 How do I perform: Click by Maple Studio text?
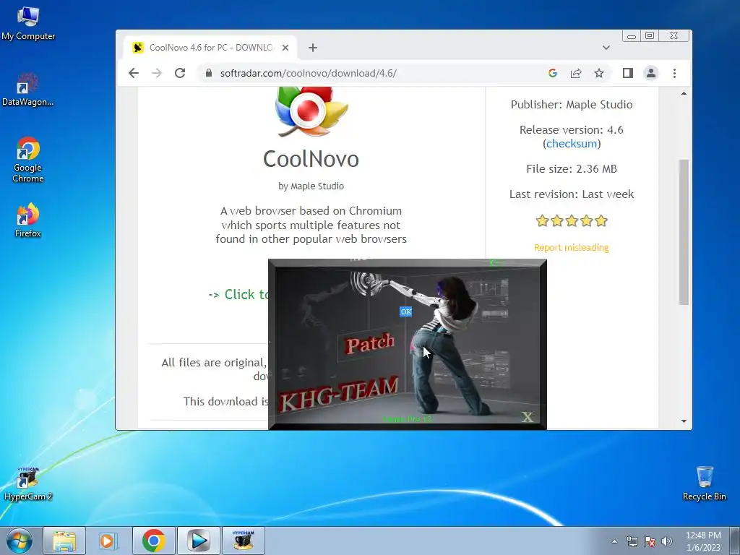click(x=311, y=186)
